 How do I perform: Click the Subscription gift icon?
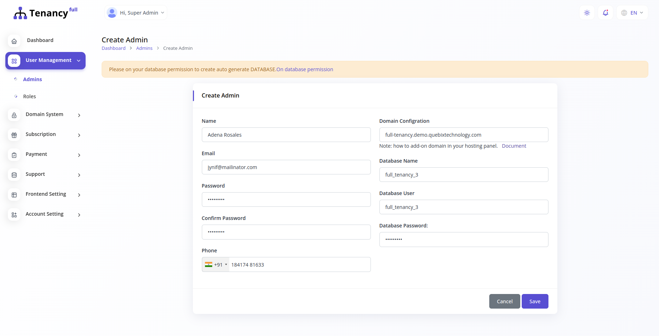click(14, 135)
